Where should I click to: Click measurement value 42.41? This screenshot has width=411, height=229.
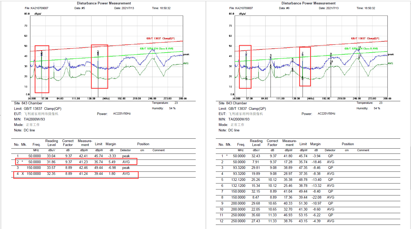(x=83, y=156)
